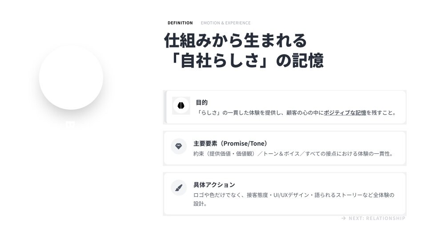Go to NEXT: RELATIONSHIP link
Viewport: 427px width, 240px height.
(373, 218)
